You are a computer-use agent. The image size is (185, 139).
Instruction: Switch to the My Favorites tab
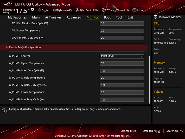point(17,17)
